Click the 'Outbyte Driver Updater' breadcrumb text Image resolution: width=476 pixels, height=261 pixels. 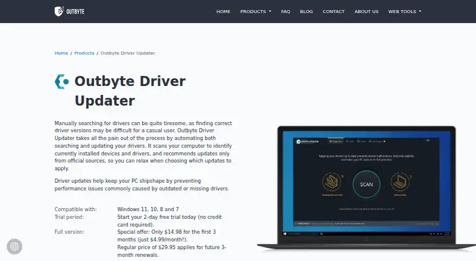[x=128, y=53]
